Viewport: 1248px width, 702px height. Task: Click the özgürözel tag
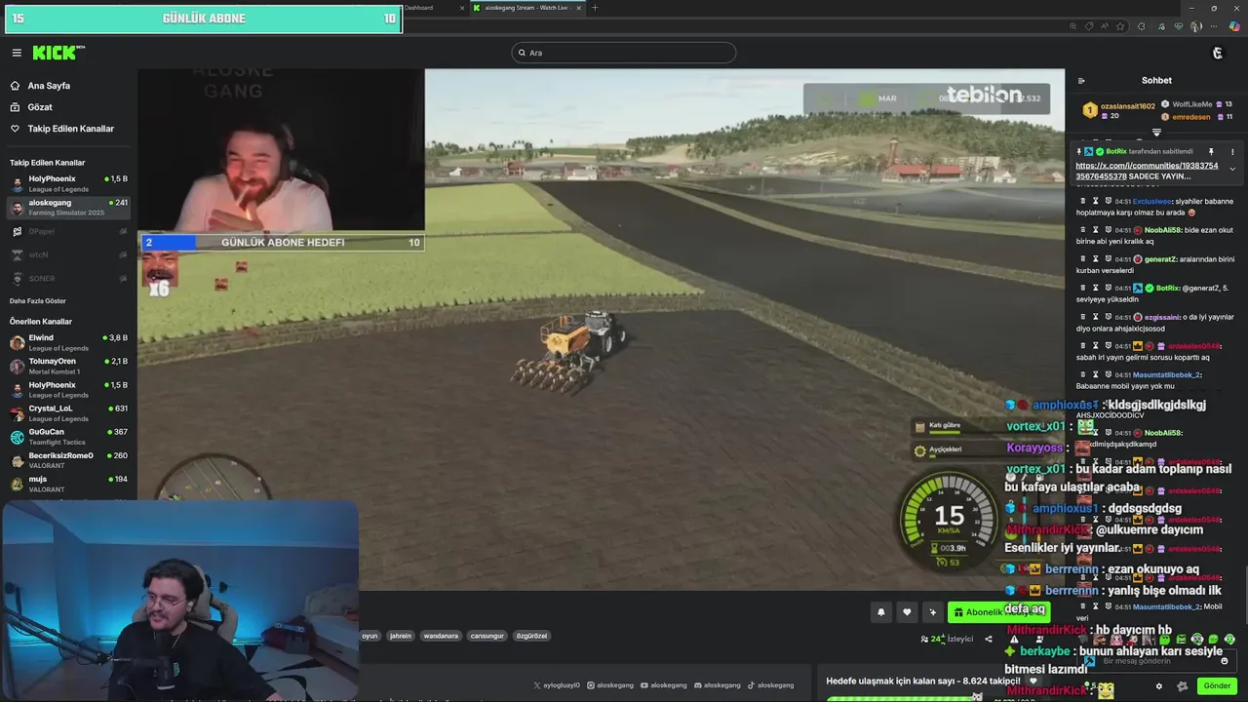click(531, 636)
